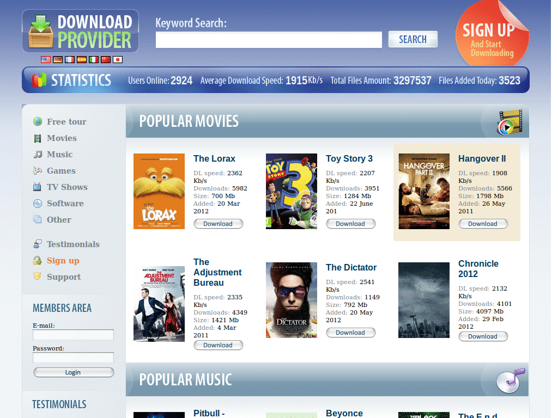Click the Files Added Today 3523 statistic
Screen dimensions: 558x418
point(480,81)
